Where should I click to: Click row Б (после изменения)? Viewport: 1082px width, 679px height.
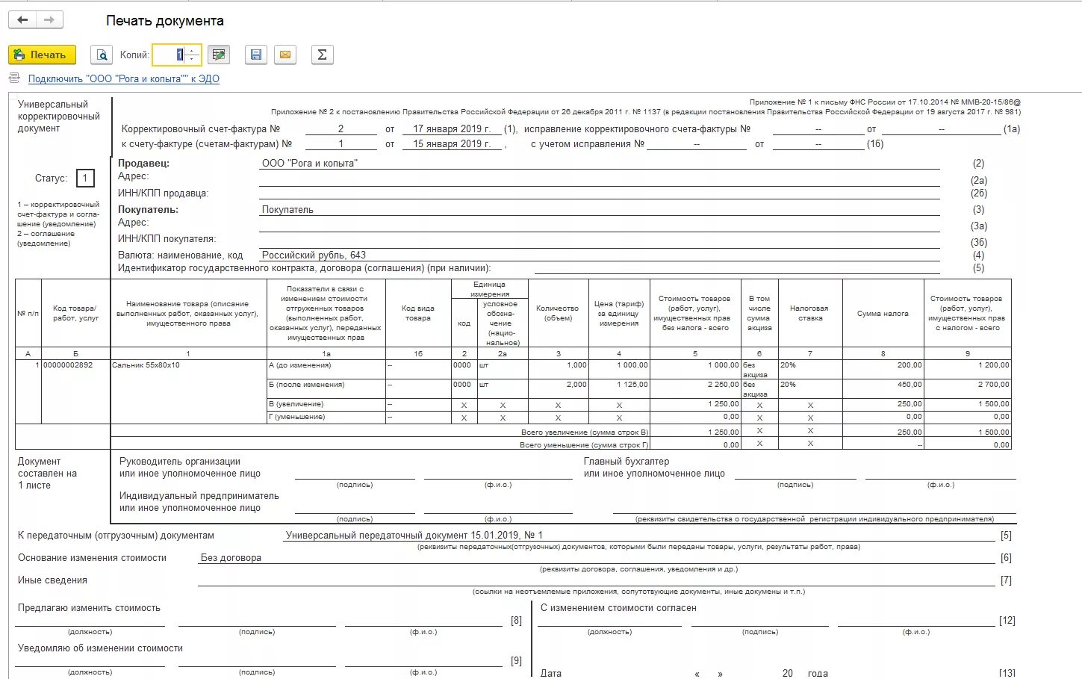point(307,385)
